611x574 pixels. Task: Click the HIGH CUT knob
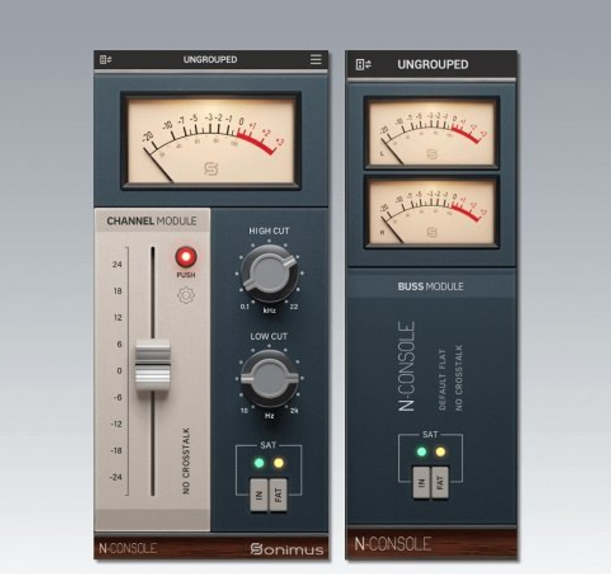tap(269, 272)
